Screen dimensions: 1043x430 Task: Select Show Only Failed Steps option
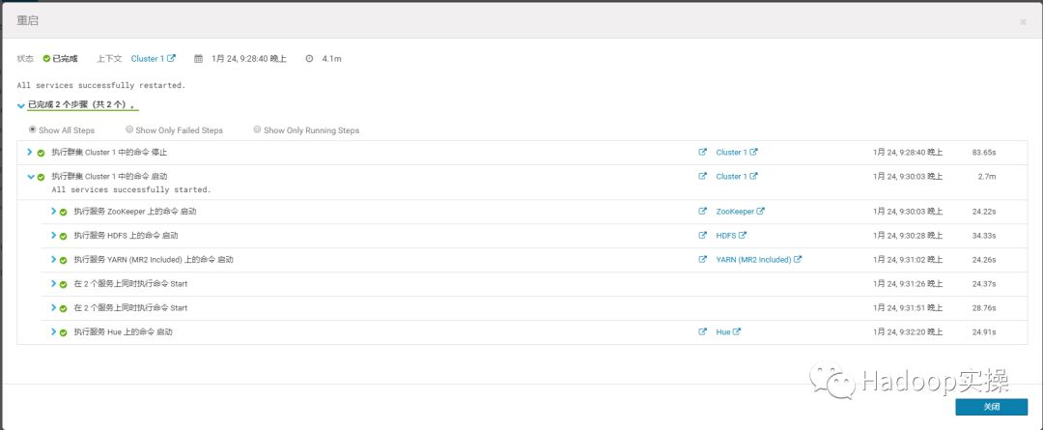click(129, 129)
